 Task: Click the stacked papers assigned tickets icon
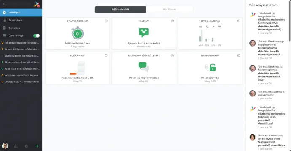(78, 68)
